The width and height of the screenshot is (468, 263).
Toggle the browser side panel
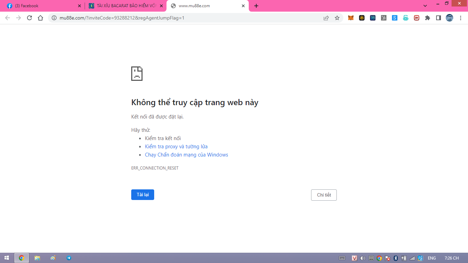[439, 18]
